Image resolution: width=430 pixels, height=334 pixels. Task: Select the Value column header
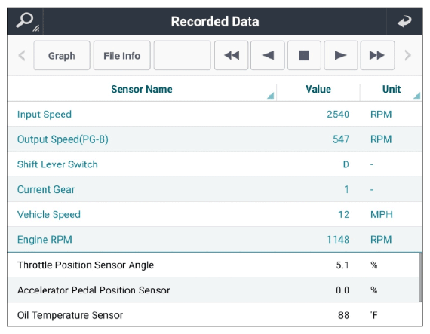pos(318,89)
